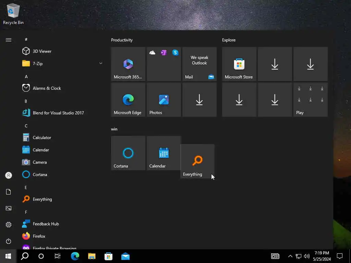Click Skype icon in tile folder

pyautogui.click(x=175, y=52)
